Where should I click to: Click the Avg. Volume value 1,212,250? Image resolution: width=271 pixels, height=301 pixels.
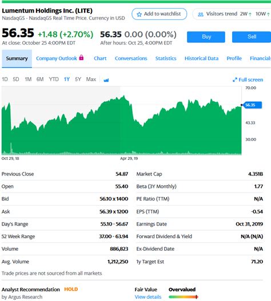[x=118, y=262]
